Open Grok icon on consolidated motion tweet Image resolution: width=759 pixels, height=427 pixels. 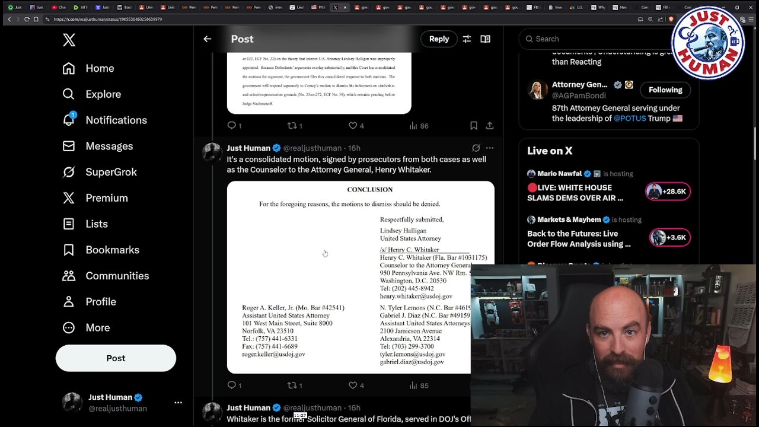pyautogui.click(x=476, y=148)
